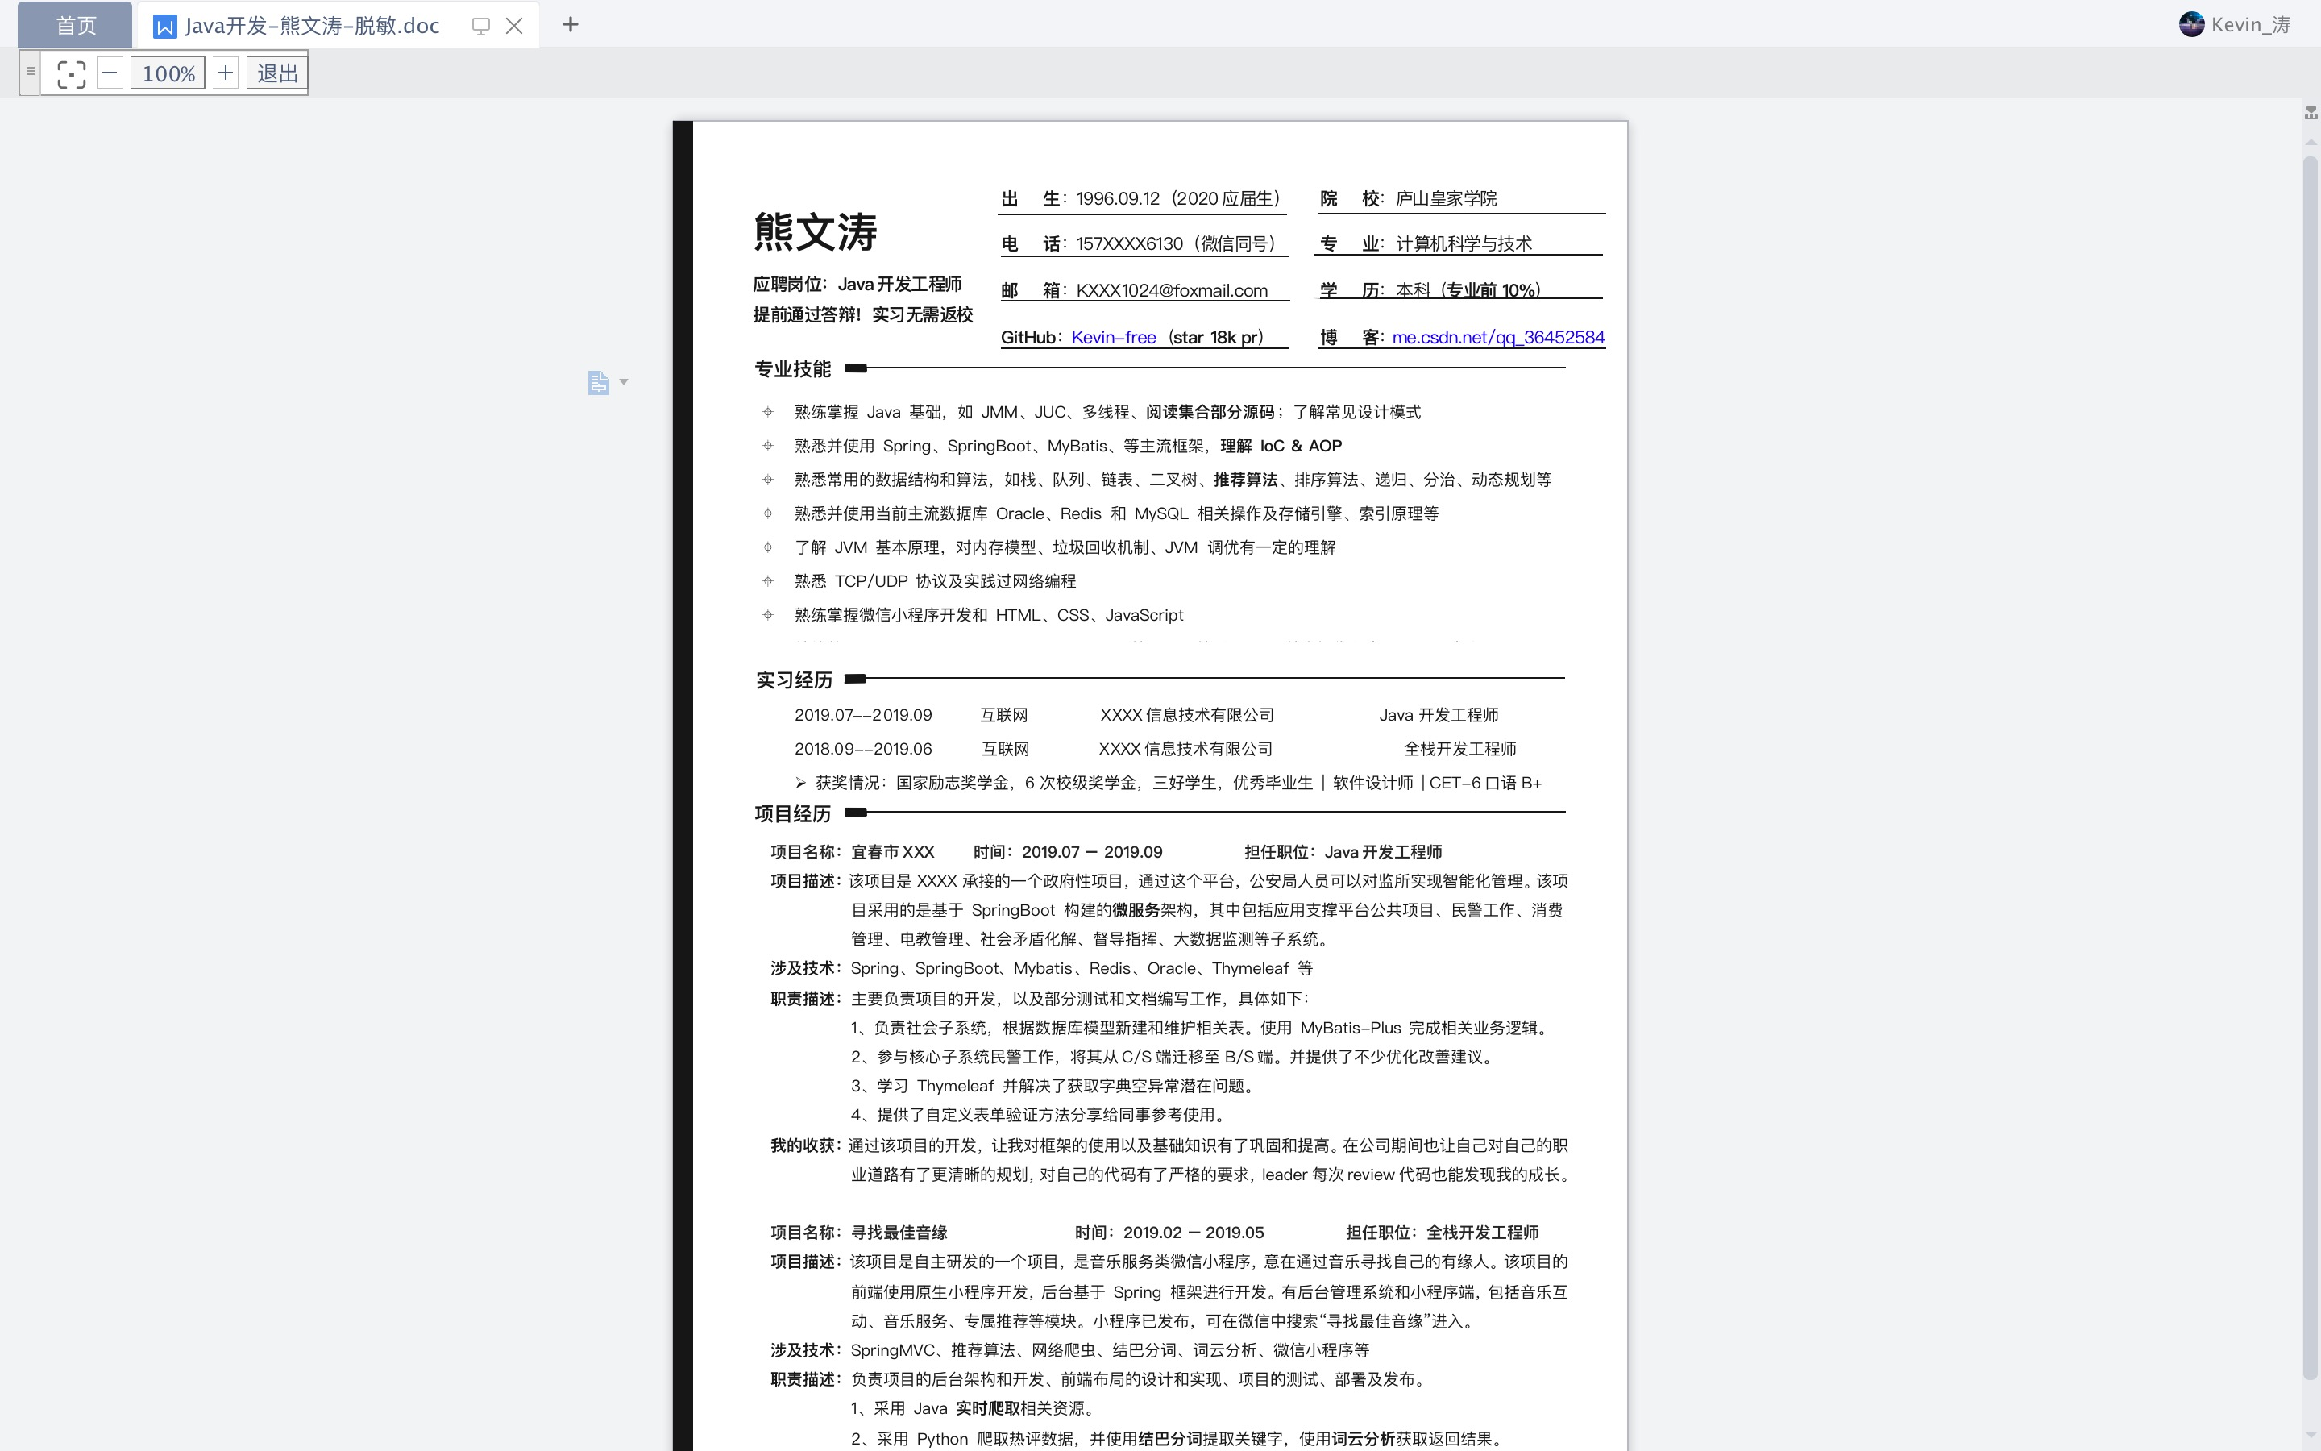2321x1451 pixels.
Task: Click the page layout icon left of document
Action: point(597,383)
